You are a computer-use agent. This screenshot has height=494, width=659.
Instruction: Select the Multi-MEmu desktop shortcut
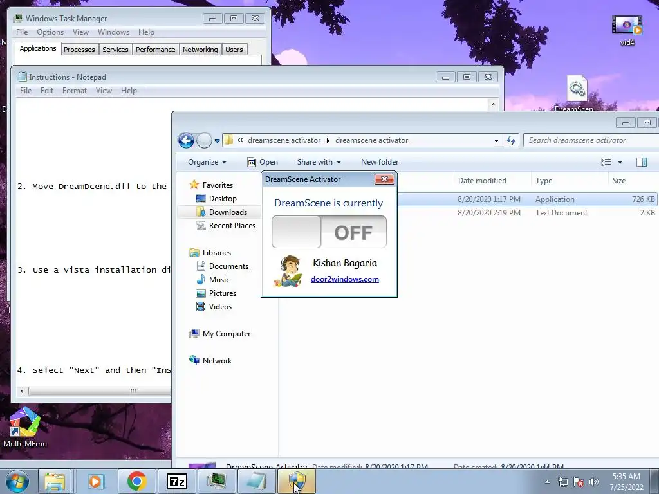click(25, 427)
